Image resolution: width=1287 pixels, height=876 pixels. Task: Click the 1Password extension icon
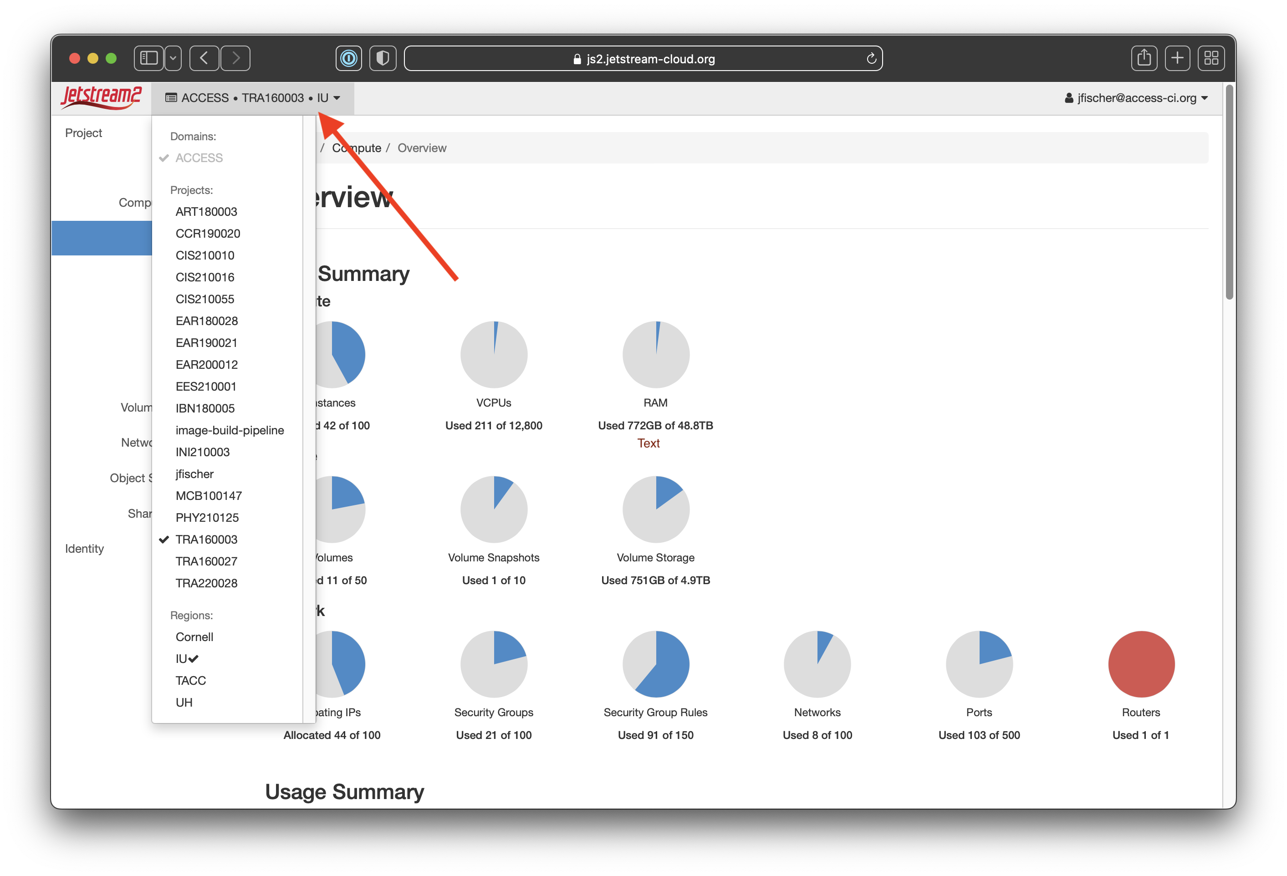[x=348, y=58]
